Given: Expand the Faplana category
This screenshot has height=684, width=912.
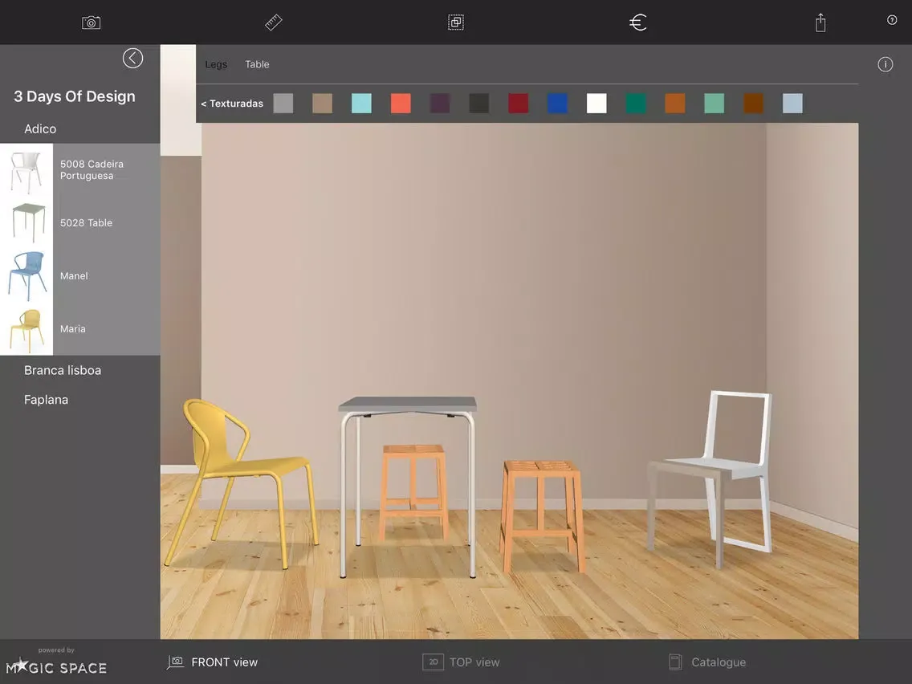Looking at the screenshot, I should tap(46, 400).
